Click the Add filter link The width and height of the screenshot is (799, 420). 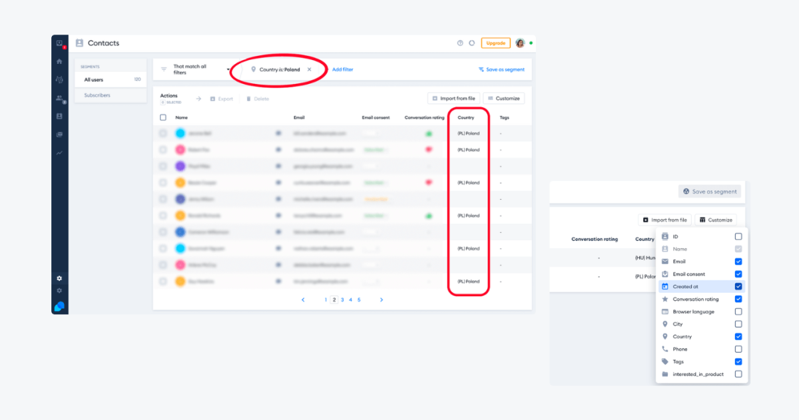tap(342, 69)
